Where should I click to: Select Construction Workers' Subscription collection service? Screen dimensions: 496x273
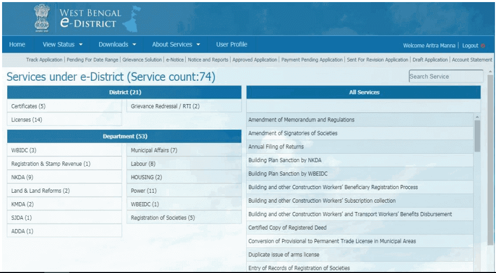tap(360, 201)
